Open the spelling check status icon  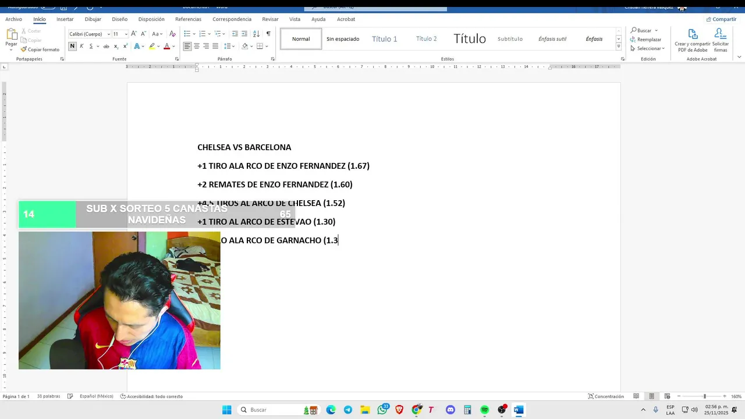[70, 396]
